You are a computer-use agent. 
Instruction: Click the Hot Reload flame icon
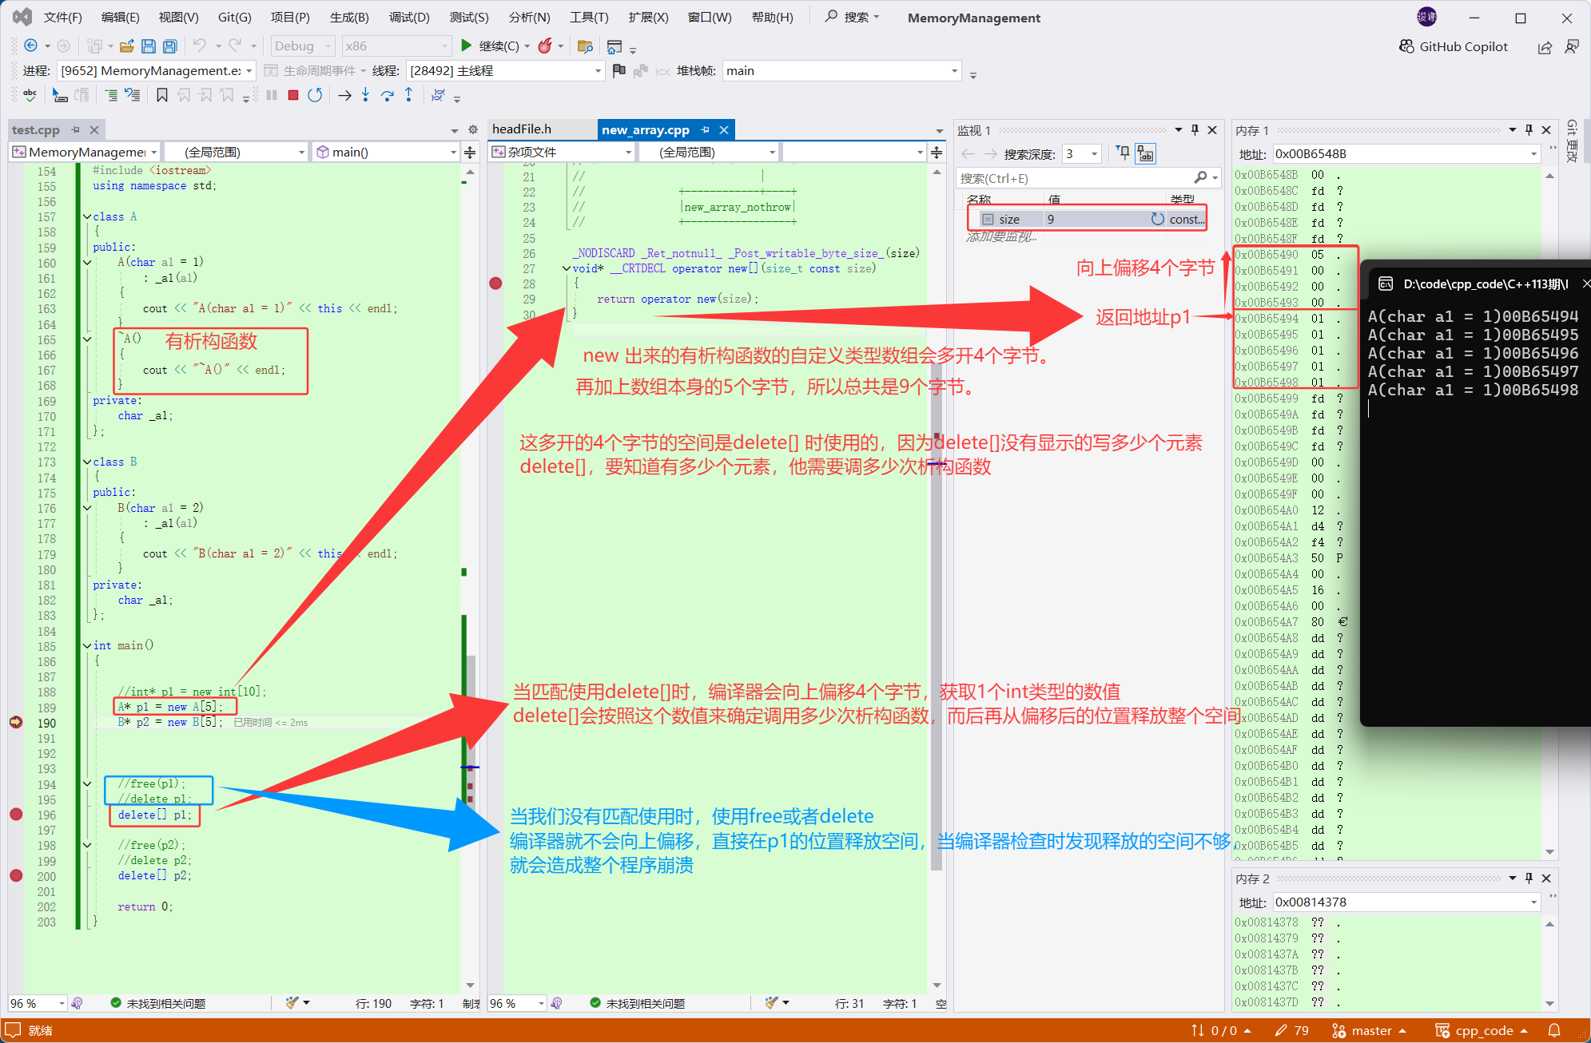point(545,46)
